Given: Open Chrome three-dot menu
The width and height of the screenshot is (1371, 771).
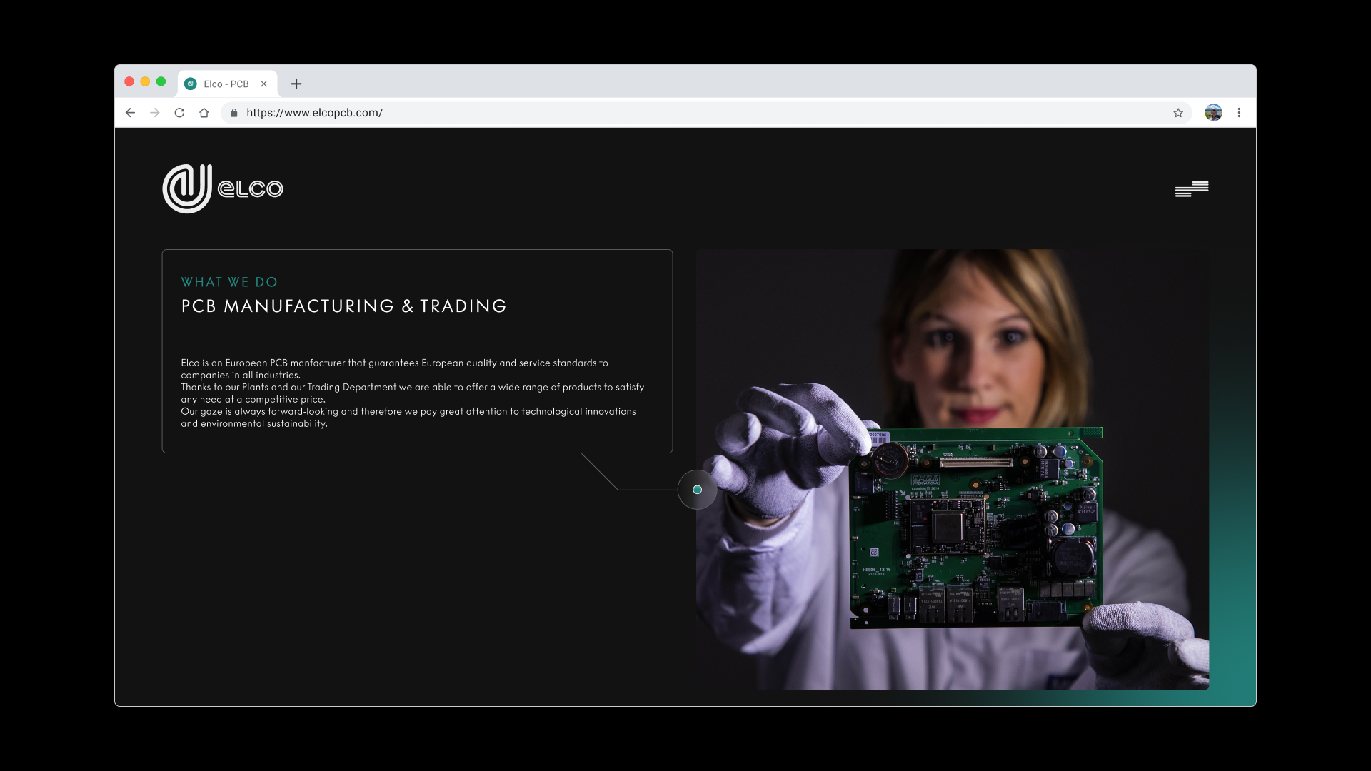Looking at the screenshot, I should click(x=1239, y=113).
